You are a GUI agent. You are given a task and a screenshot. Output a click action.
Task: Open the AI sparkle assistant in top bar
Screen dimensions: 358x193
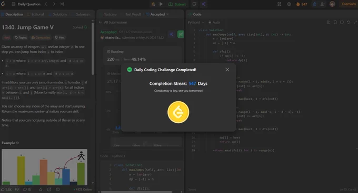(x=203, y=4)
